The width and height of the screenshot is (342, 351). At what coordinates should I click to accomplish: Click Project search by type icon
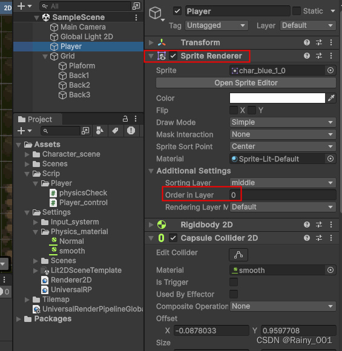(100, 131)
